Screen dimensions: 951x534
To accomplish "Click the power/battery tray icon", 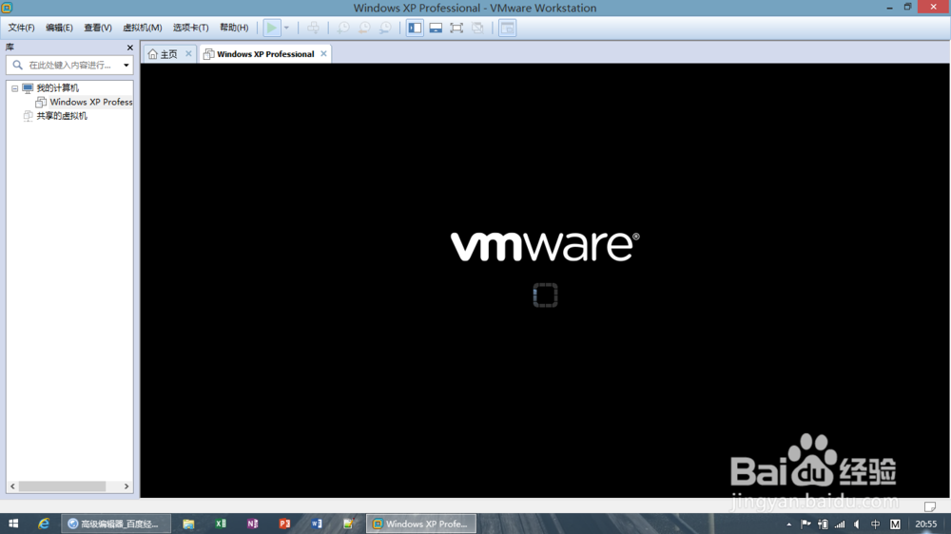I will pyautogui.click(x=823, y=524).
